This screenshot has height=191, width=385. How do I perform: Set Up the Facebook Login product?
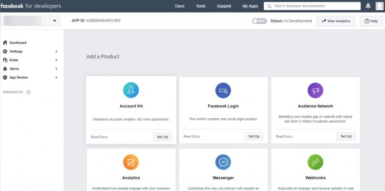click(x=254, y=136)
